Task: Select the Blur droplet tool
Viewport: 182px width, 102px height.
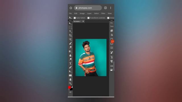Action: coord(70,56)
